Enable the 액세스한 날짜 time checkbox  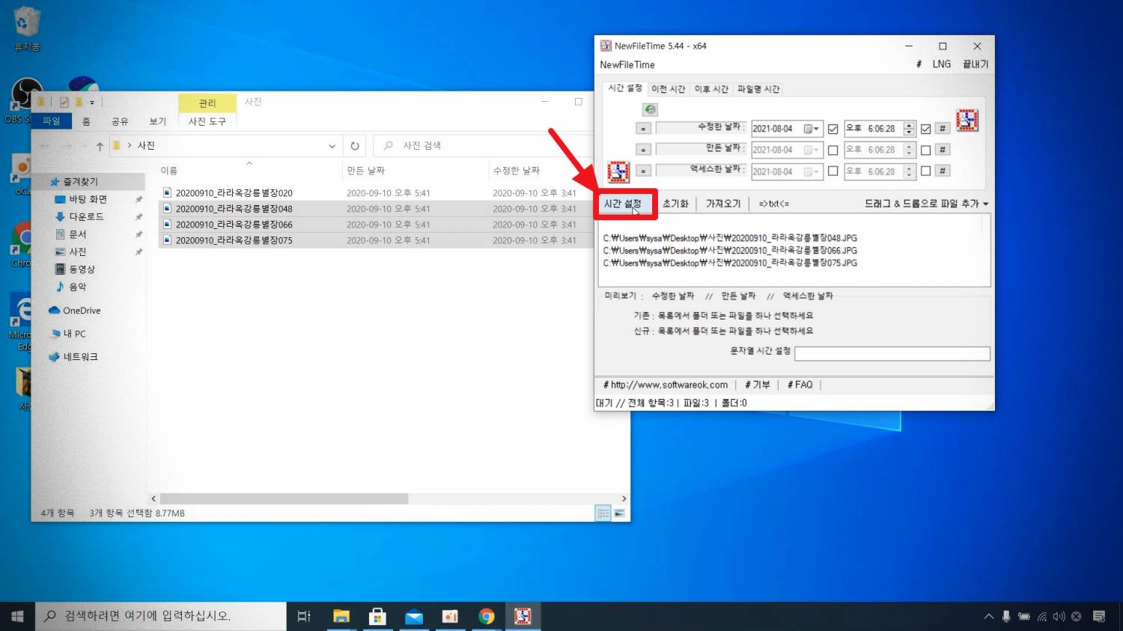(x=925, y=171)
